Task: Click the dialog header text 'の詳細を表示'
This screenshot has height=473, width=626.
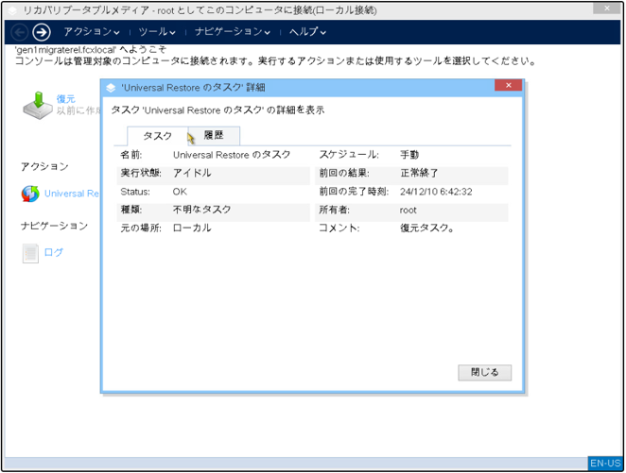Action: [x=295, y=110]
